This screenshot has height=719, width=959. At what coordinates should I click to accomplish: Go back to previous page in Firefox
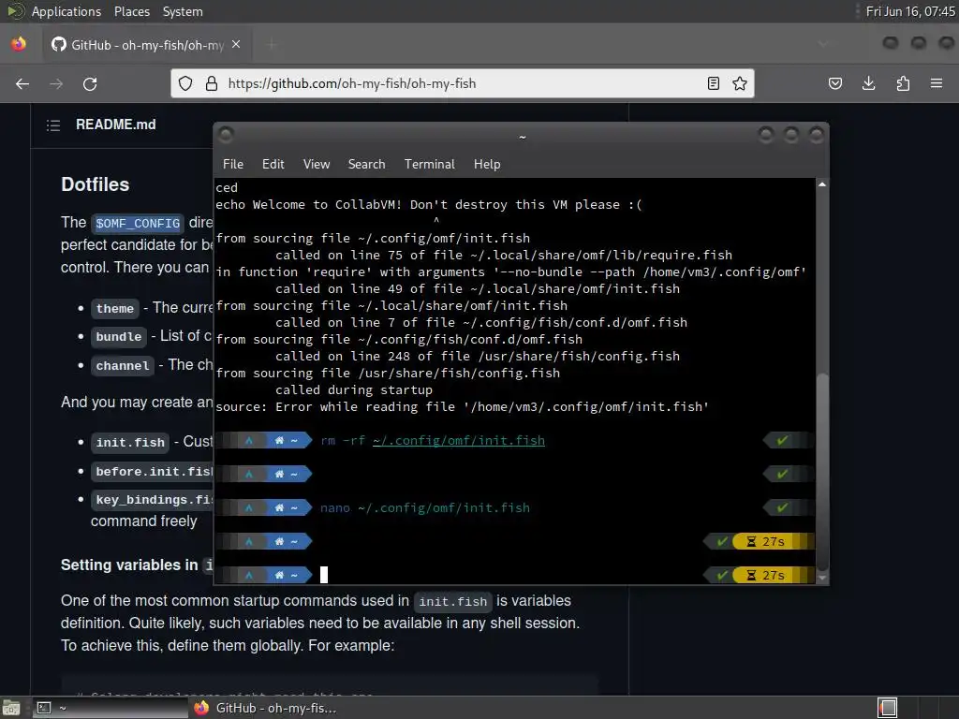(x=22, y=83)
